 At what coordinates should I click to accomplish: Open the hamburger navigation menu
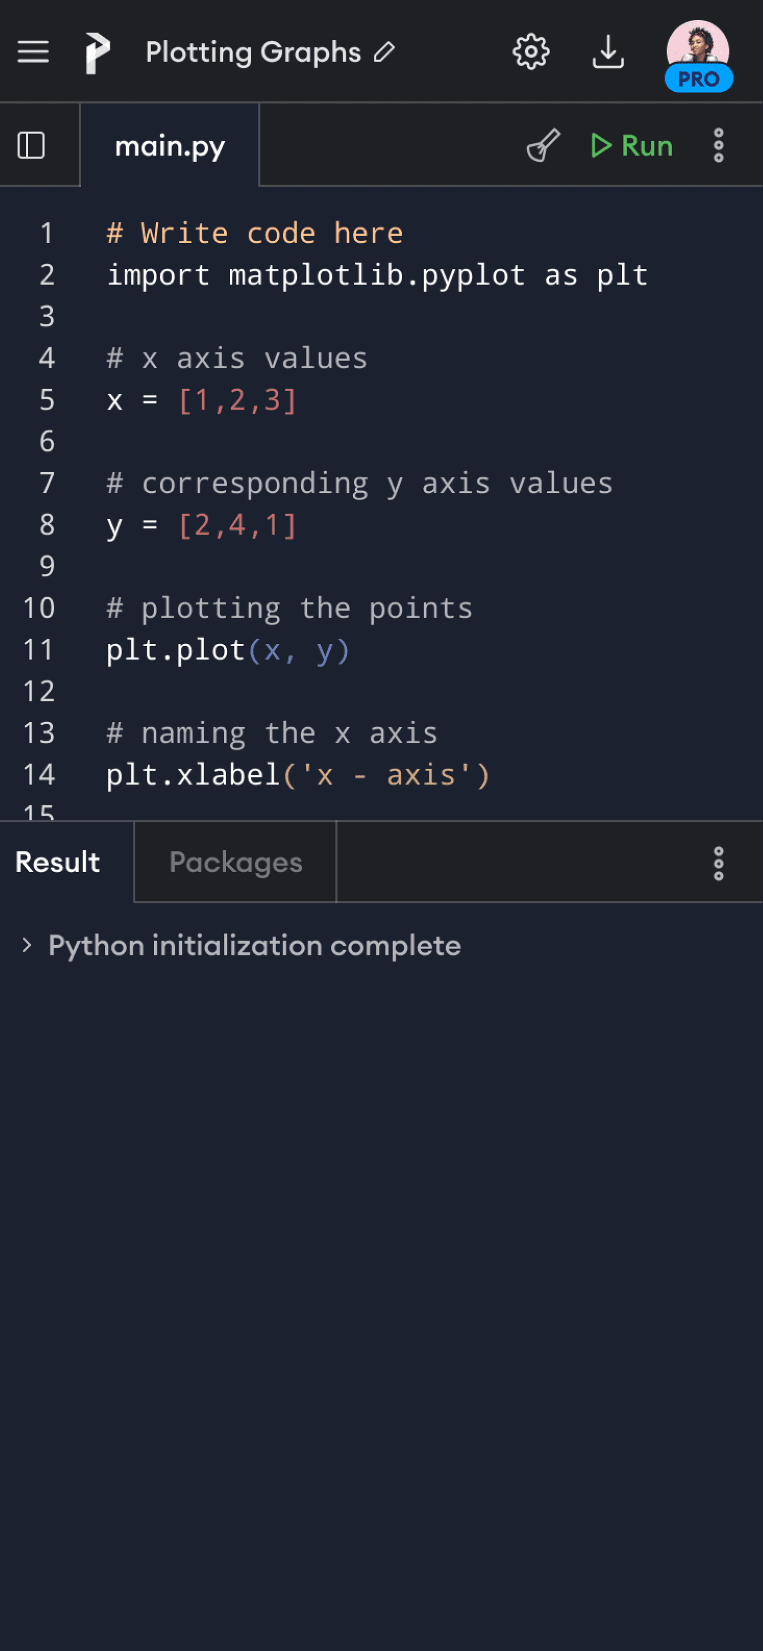pyautogui.click(x=33, y=52)
